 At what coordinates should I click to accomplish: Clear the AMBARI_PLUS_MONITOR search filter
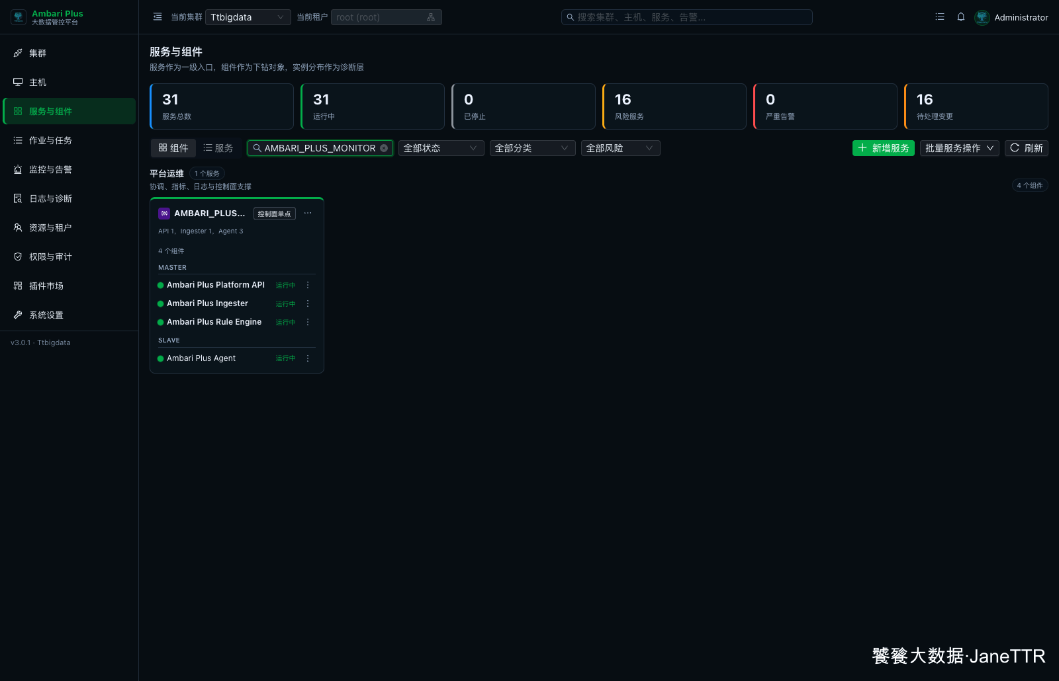click(x=384, y=148)
